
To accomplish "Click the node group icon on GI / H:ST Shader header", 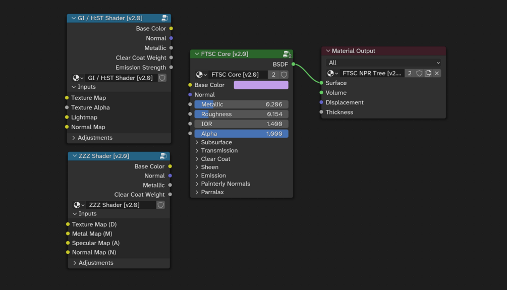I will pyautogui.click(x=164, y=18).
